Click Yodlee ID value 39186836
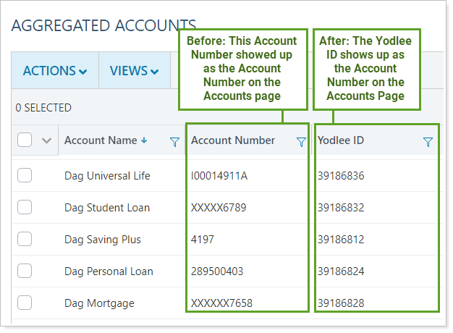 (x=340, y=176)
